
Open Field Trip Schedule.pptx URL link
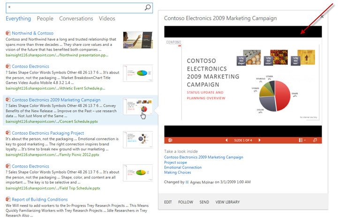coord(53,188)
